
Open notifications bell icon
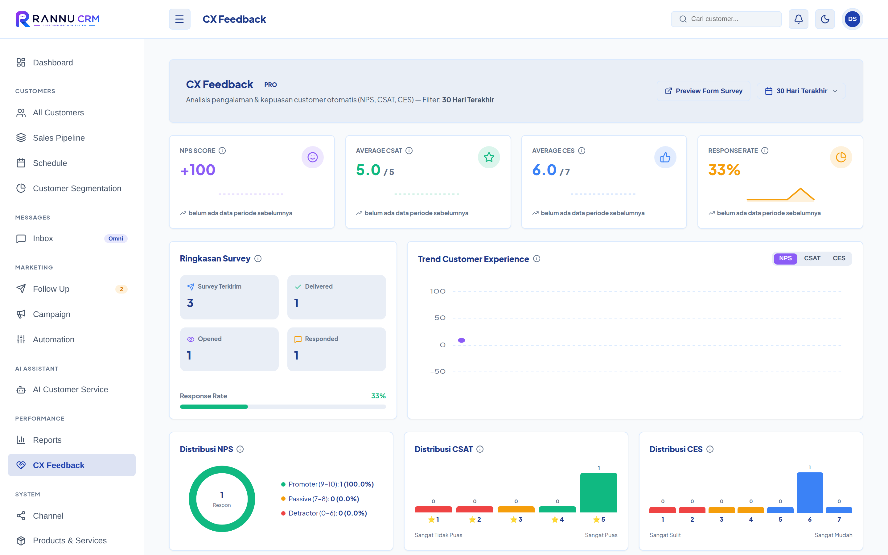point(798,19)
